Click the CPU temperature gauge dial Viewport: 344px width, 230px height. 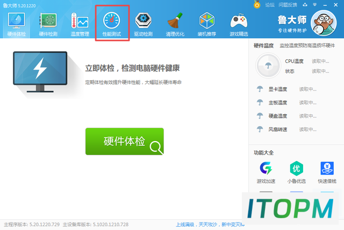pos(268,66)
